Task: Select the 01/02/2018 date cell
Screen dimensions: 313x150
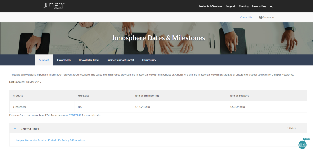Action: tap(179, 107)
